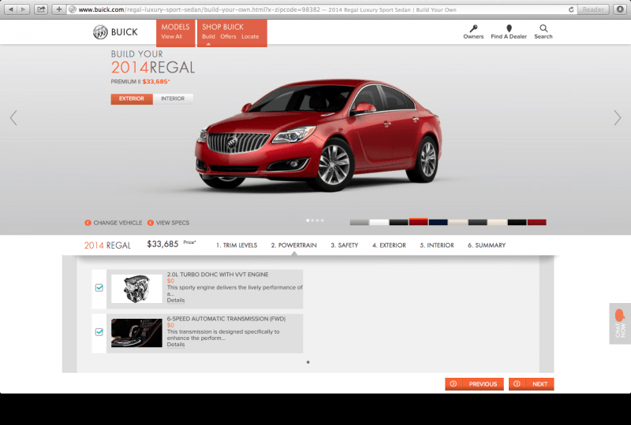Image resolution: width=631 pixels, height=425 pixels.
Task: Go forward with browser forward arrow
Action: pyautogui.click(x=24, y=9)
